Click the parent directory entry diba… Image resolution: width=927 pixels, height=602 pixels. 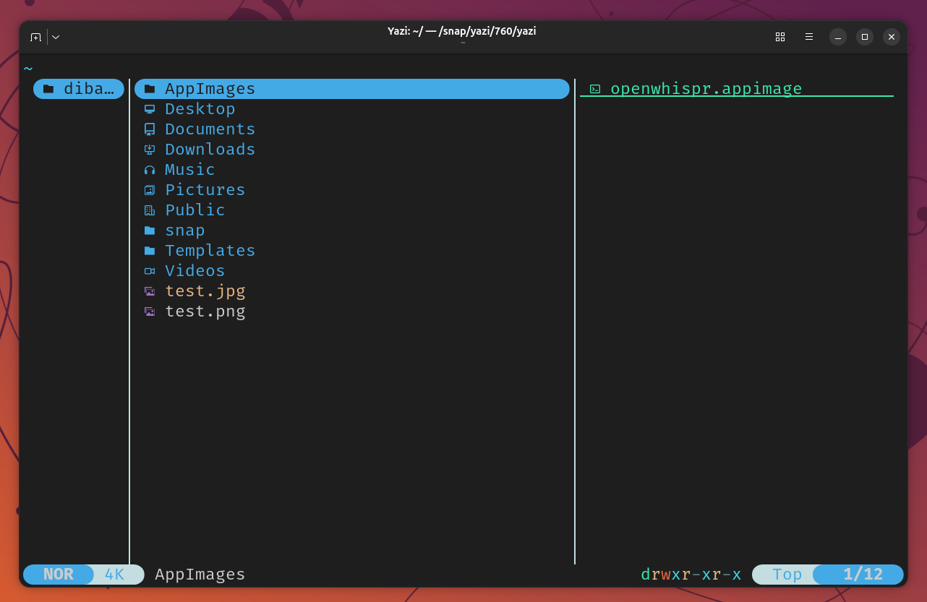[79, 89]
